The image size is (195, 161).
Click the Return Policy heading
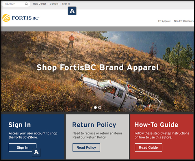pos(94,125)
